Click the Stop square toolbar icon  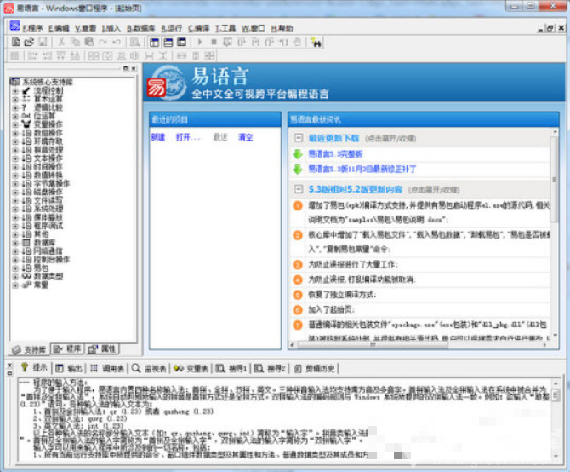coord(214,43)
